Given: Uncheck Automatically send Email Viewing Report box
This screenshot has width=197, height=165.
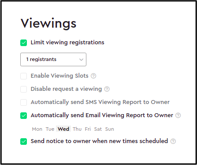Looking at the screenshot, I should pyautogui.click(x=24, y=115).
